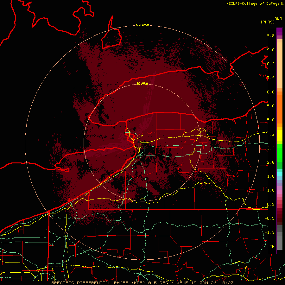This screenshot has width=285, height=285.
Task: Select the 4.2 scale value
Action: (x=271, y=134)
